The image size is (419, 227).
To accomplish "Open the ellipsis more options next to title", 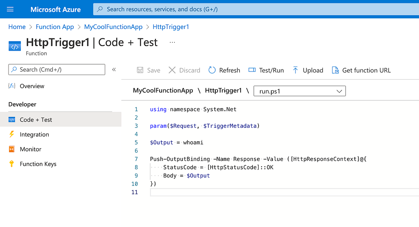I will tap(172, 42).
